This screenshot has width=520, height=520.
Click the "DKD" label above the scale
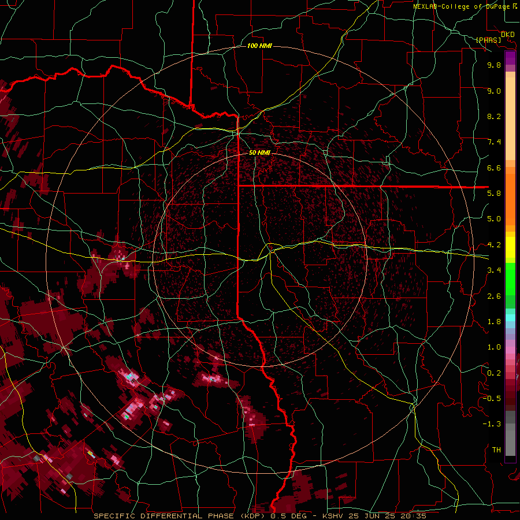click(508, 35)
